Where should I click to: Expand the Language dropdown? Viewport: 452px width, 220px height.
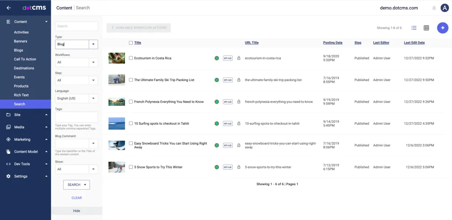93,98
